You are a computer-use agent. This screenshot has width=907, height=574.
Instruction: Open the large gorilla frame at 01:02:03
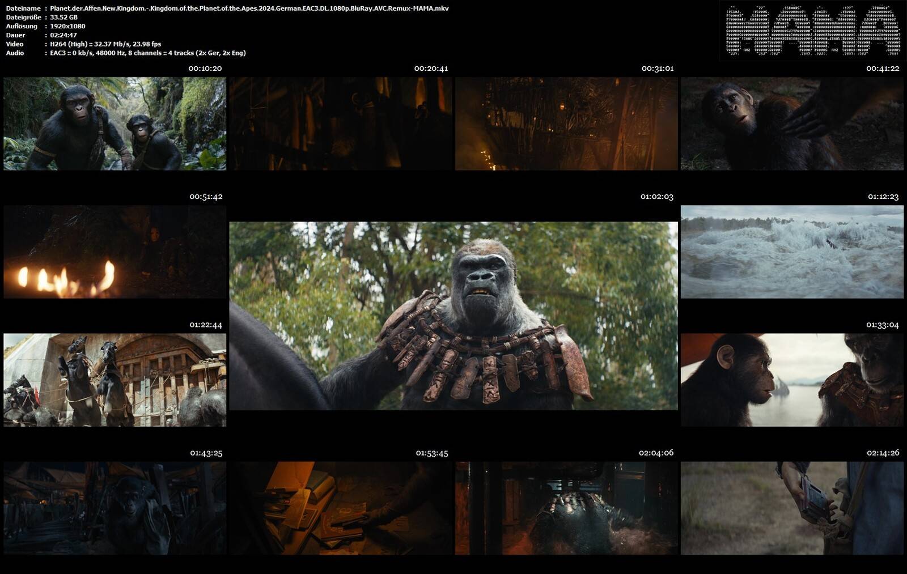[x=453, y=316]
